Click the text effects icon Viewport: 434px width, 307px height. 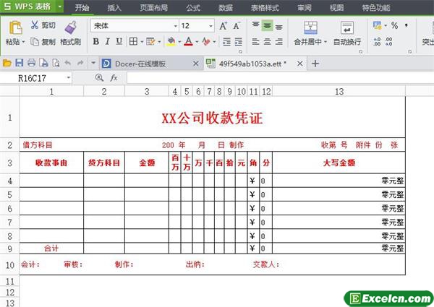click(206, 42)
